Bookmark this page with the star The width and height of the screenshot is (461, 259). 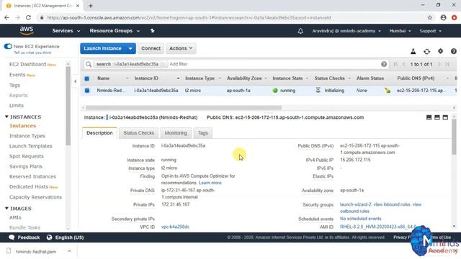(x=430, y=17)
